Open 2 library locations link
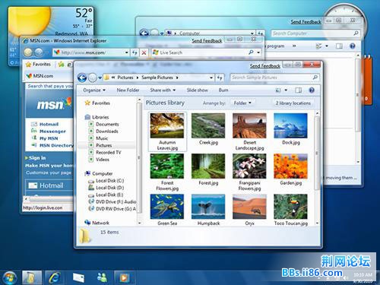The width and height of the screenshot is (380, 285). [293, 103]
